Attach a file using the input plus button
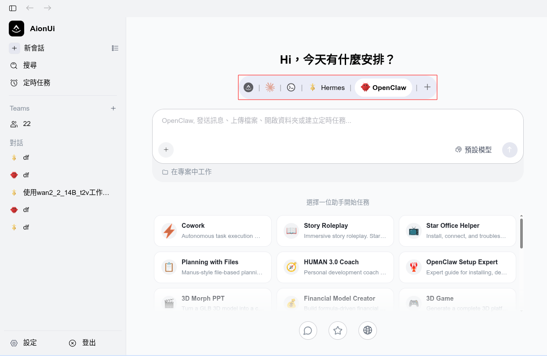 166,150
